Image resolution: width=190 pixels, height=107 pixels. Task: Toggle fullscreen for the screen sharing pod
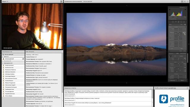click(188, 1)
